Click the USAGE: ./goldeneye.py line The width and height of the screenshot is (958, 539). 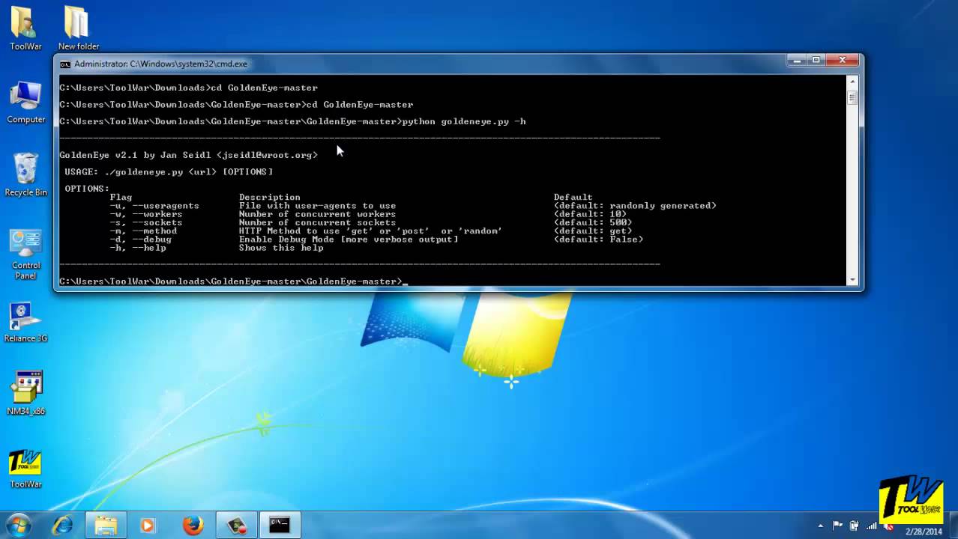click(x=169, y=172)
